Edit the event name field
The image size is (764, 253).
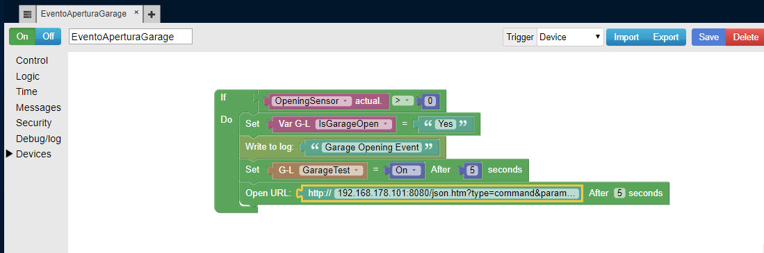pos(131,37)
